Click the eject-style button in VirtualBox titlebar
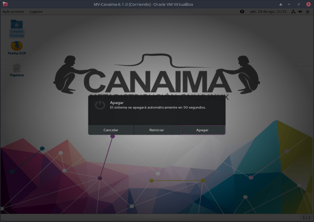 [281, 4]
